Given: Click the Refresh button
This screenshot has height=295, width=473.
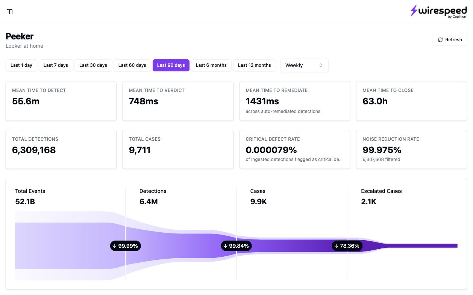Looking at the screenshot, I should (x=450, y=40).
